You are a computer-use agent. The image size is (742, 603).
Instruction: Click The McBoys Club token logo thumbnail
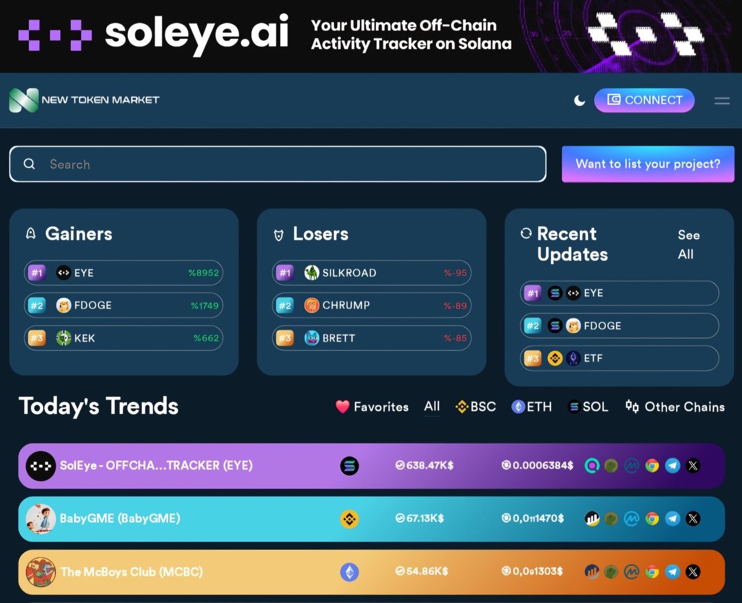[41, 572]
